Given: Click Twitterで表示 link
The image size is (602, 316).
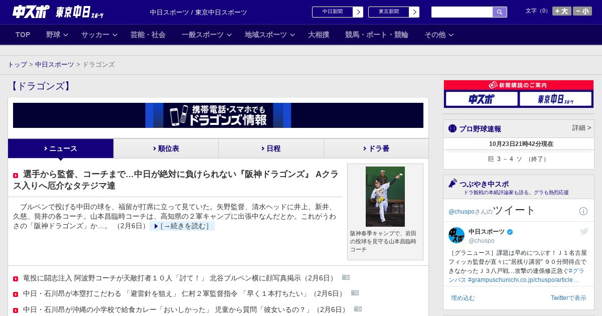Looking at the screenshot, I should point(568,298).
